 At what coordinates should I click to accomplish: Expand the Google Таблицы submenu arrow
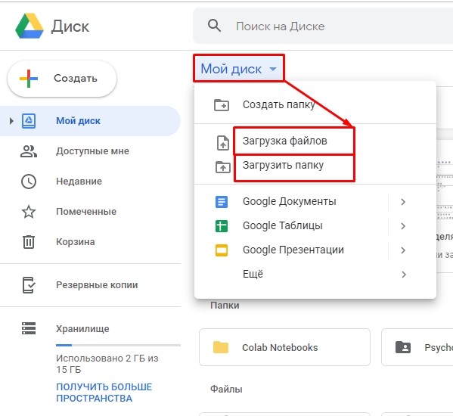click(x=403, y=226)
